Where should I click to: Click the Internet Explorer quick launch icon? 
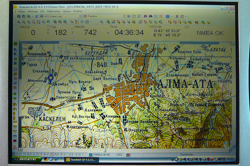click(56, 159)
